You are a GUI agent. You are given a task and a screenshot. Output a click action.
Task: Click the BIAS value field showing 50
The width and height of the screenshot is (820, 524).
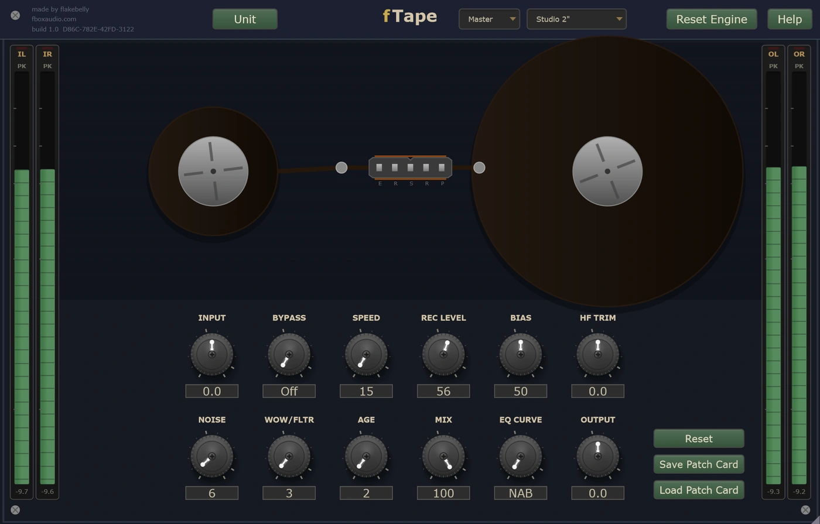tap(521, 391)
